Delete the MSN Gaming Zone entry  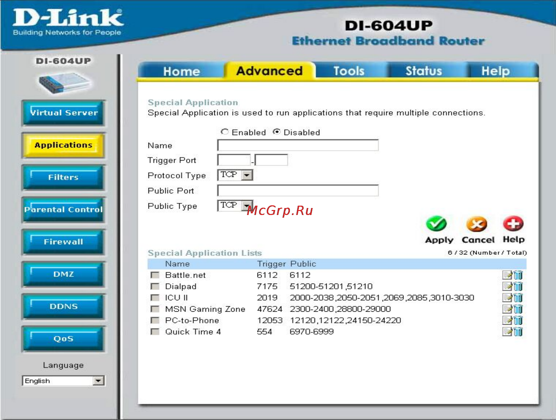pyautogui.click(x=518, y=309)
